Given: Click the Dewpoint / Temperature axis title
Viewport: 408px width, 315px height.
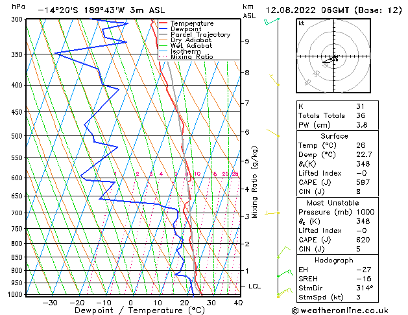Looking at the screenshot, I should (x=139, y=310).
